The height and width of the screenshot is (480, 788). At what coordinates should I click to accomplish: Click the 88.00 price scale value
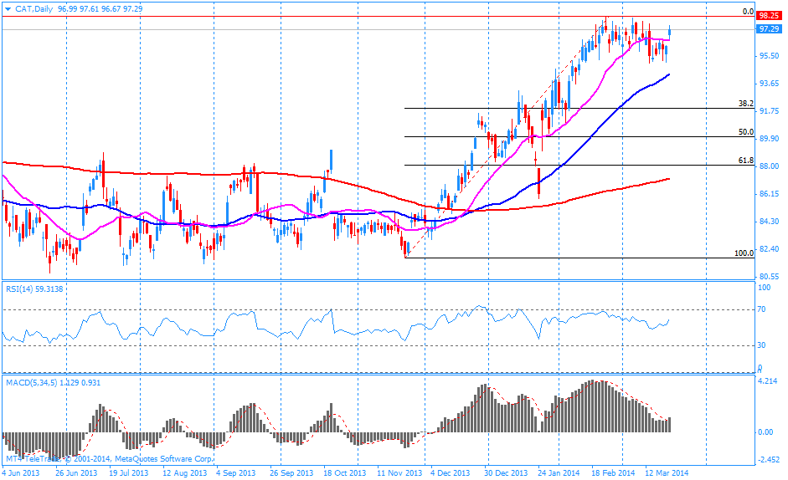pos(769,166)
